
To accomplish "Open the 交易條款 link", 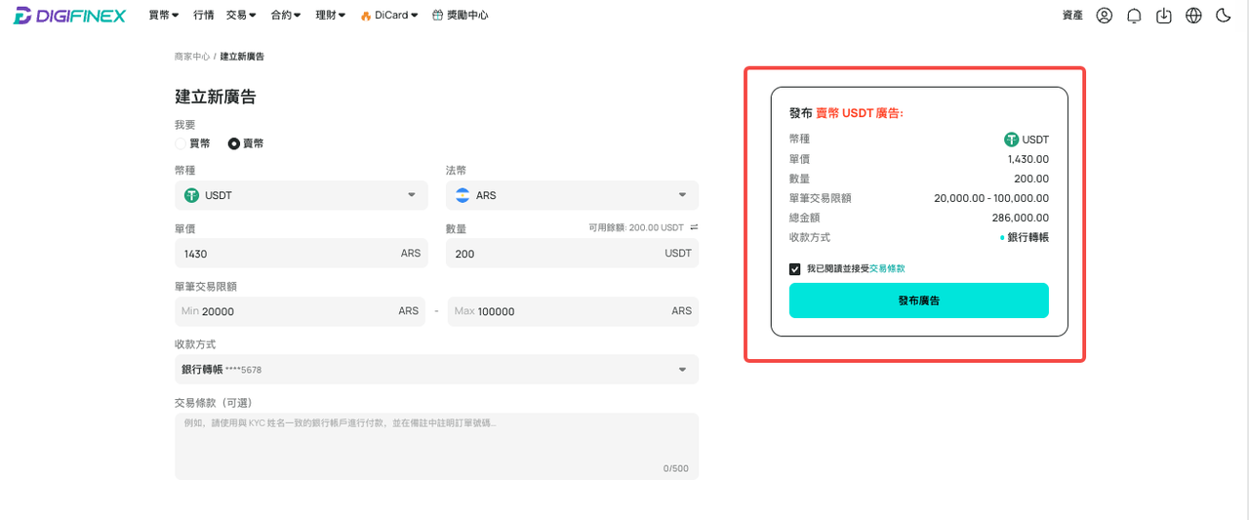I will click(887, 269).
